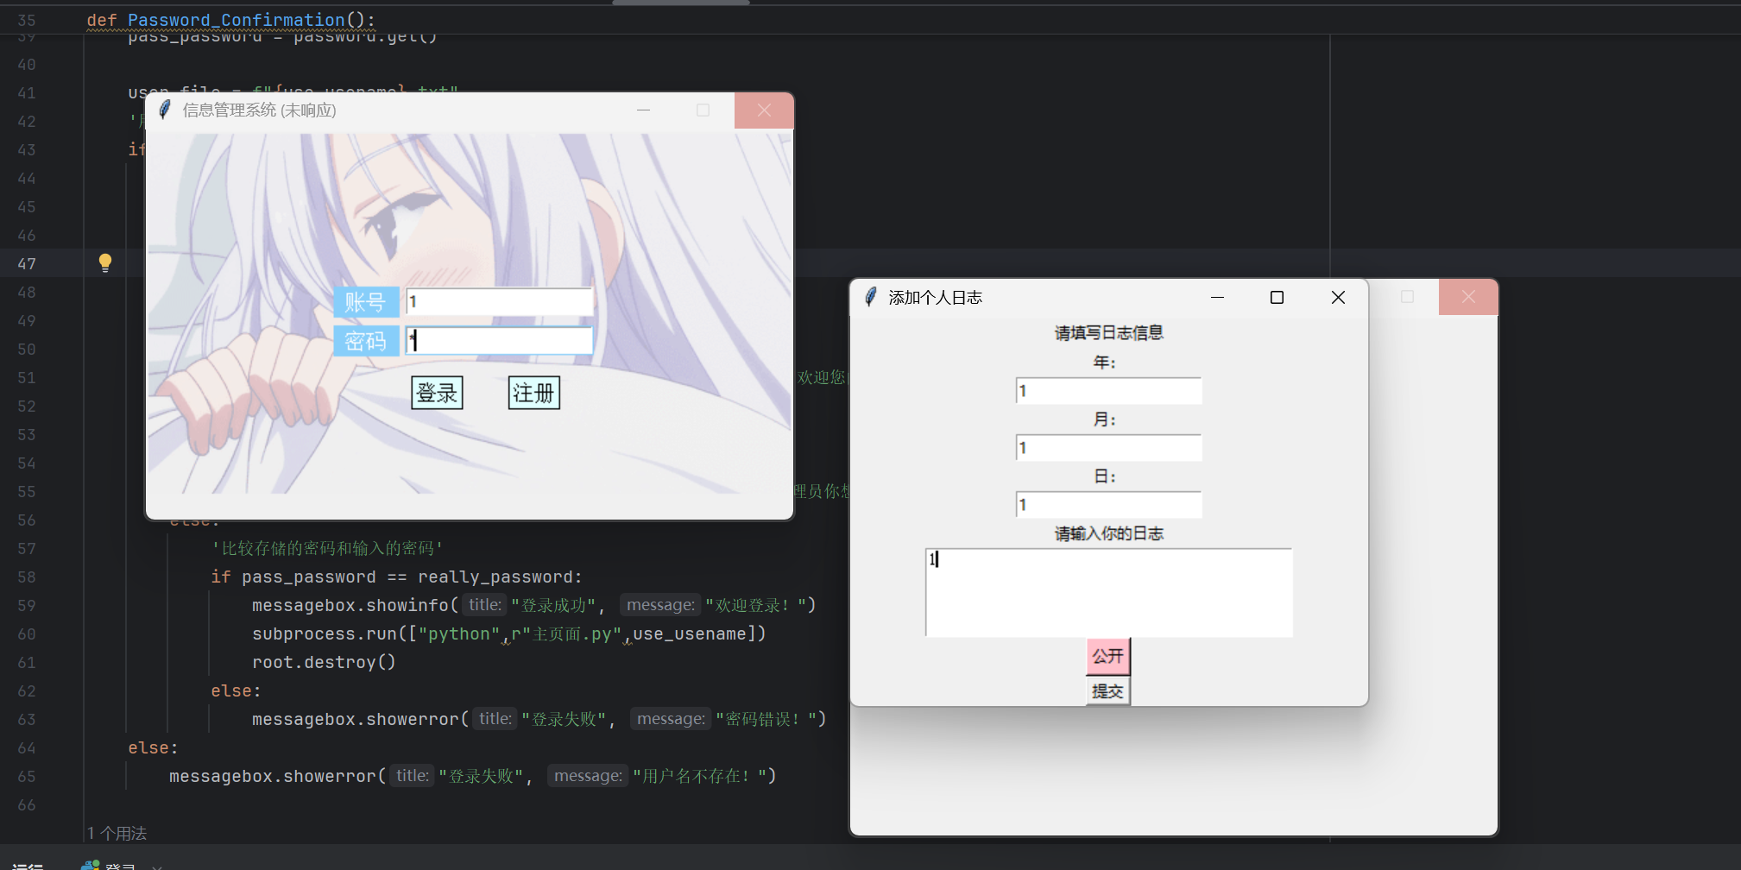Click line number 47 in the gutter
1741x870 pixels.
(x=27, y=264)
